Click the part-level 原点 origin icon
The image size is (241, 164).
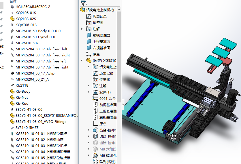(95, 124)
